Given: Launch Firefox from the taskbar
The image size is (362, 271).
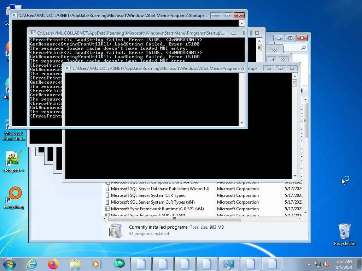Looking at the screenshot, I should (x=53, y=264).
